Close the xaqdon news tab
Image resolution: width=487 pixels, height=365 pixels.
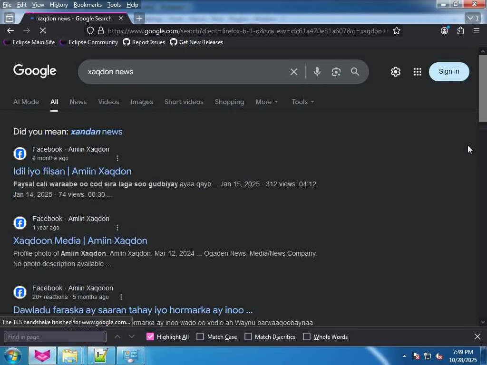click(121, 19)
